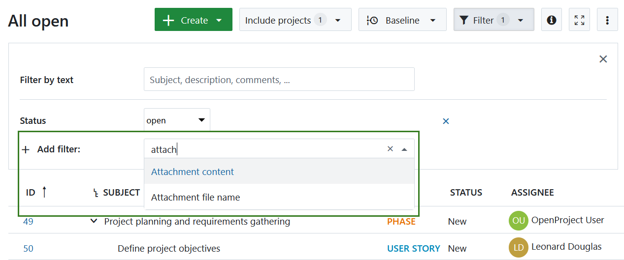The image size is (624, 260).
Task: Expand the Baseline dropdown
Action: click(402, 20)
